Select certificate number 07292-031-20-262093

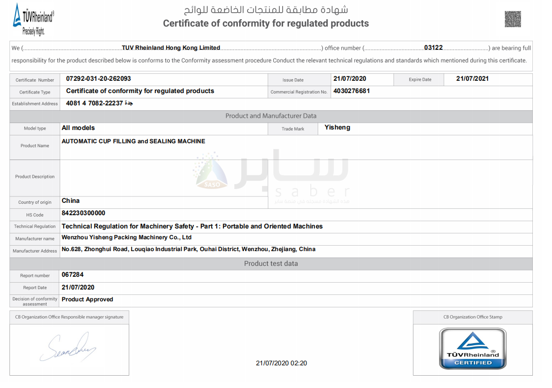click(x=99, y=79)
